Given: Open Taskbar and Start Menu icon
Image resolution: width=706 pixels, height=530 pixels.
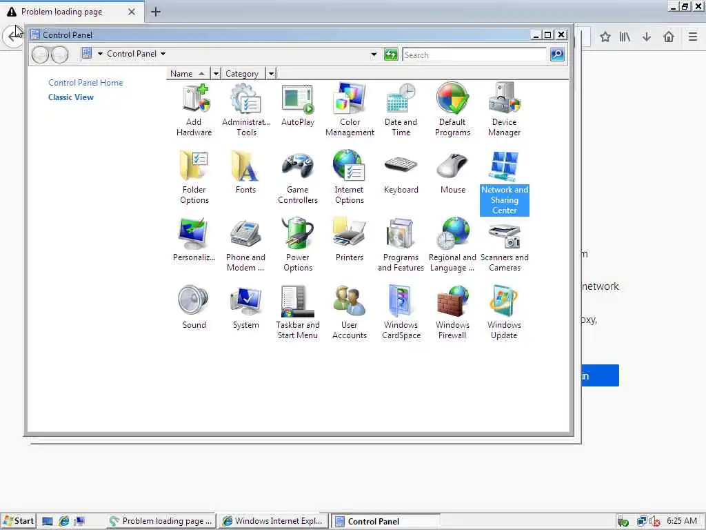Looking at the screenshot, I should (298, 313).
